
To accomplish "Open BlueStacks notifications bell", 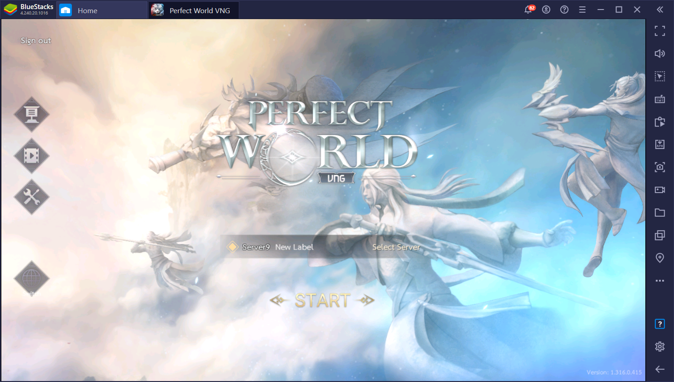I will pyautogui.click(x=528, y=10).
